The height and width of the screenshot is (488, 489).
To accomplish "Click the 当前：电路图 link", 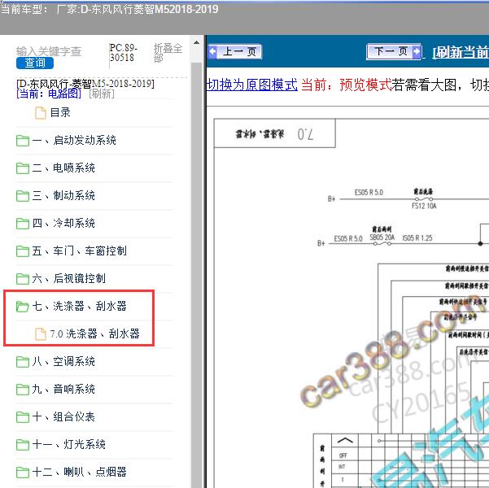I will click(x=49, y=94).
